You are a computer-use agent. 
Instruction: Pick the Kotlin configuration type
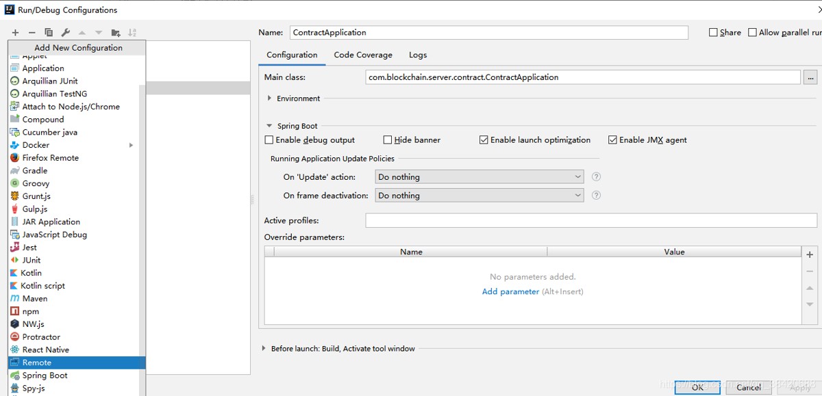tap(32, 273)
